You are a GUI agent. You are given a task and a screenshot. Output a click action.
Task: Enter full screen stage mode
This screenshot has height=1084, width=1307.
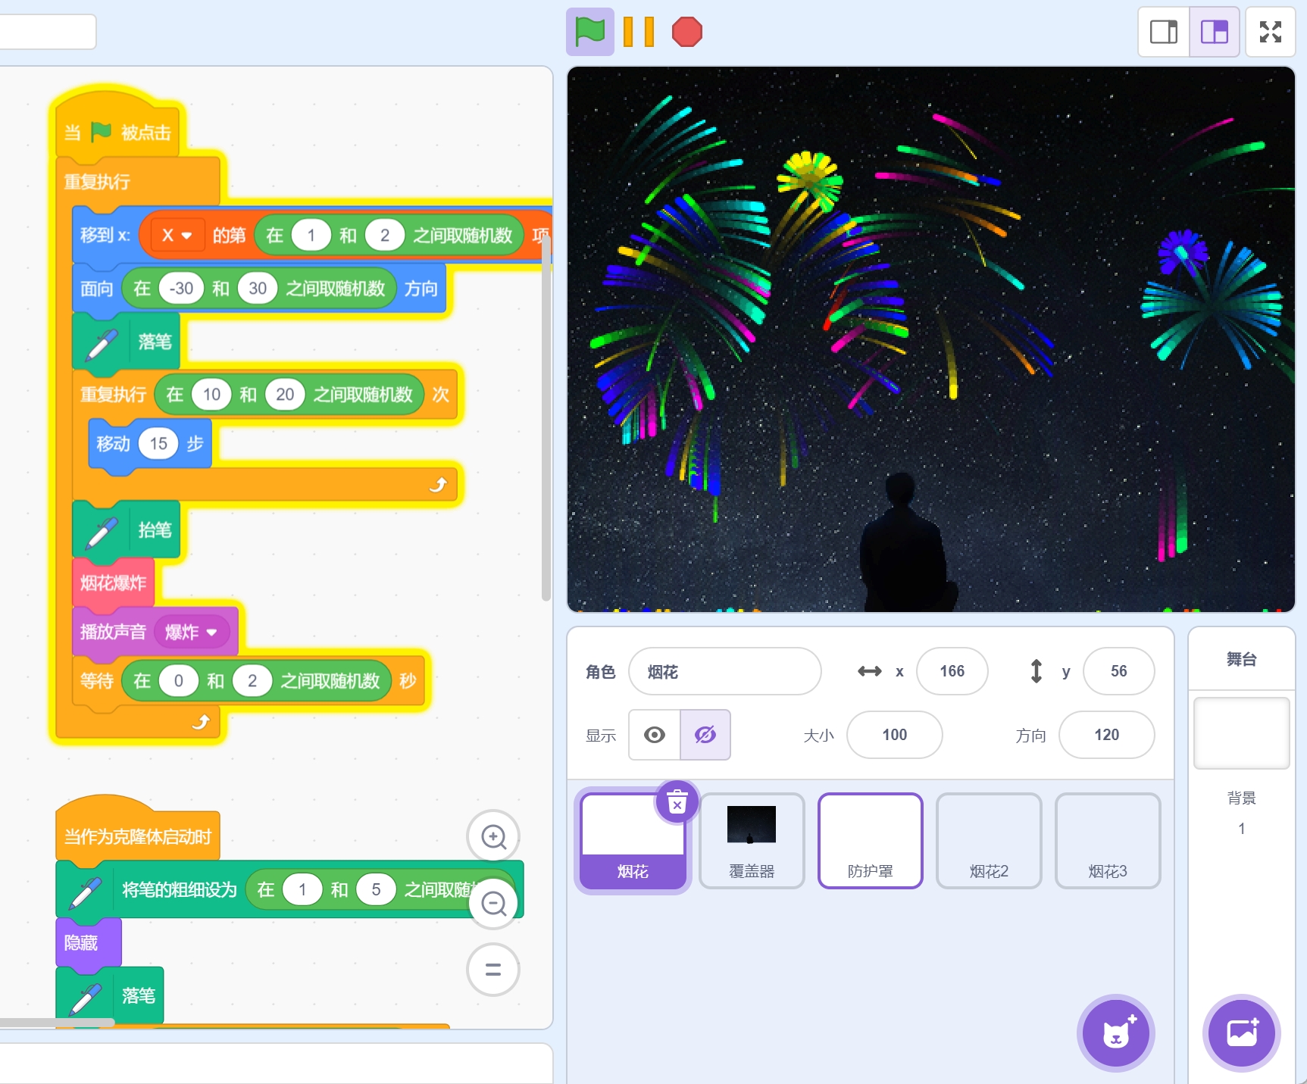tap(1270, 32)
